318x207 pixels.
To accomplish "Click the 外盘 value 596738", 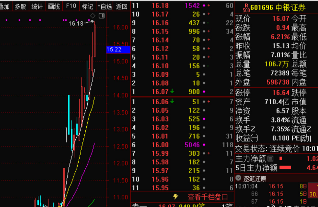I will tap(278, 82).
